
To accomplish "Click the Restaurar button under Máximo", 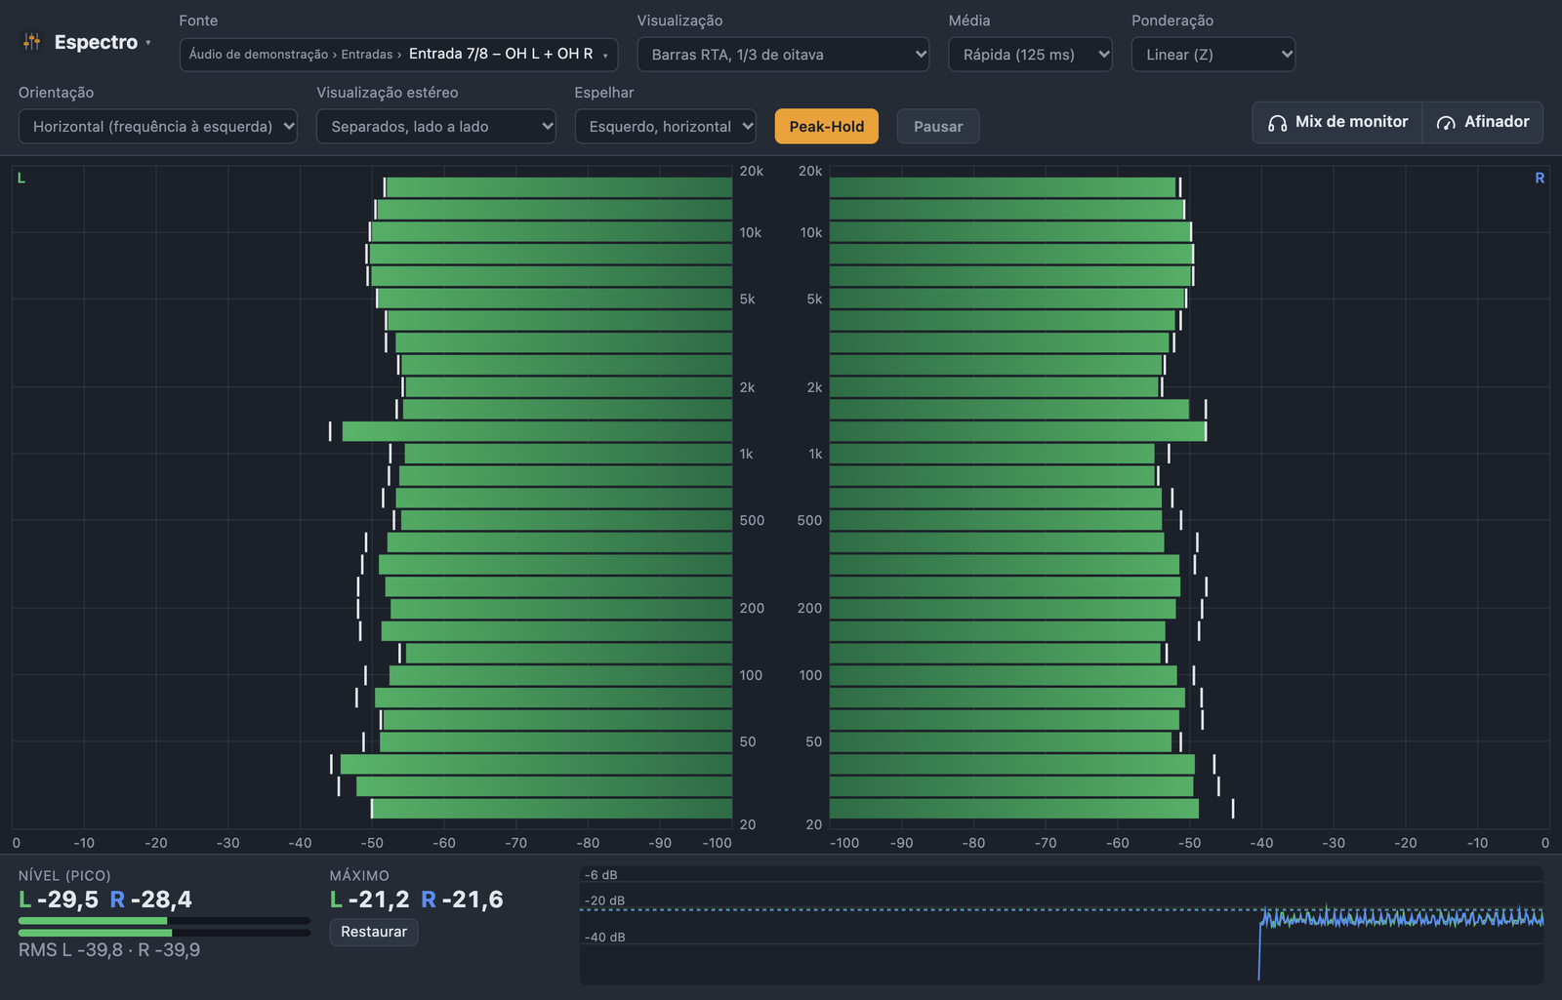I will tap(374, 932).
